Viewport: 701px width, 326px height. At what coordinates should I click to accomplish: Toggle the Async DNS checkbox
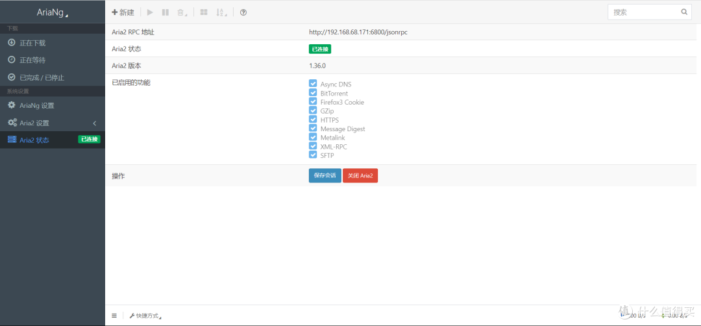pyautogui.click(x=313, y=84)
